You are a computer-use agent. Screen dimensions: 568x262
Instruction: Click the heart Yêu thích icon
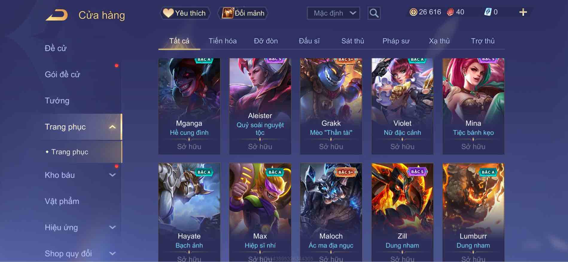(x=168, y=13)
